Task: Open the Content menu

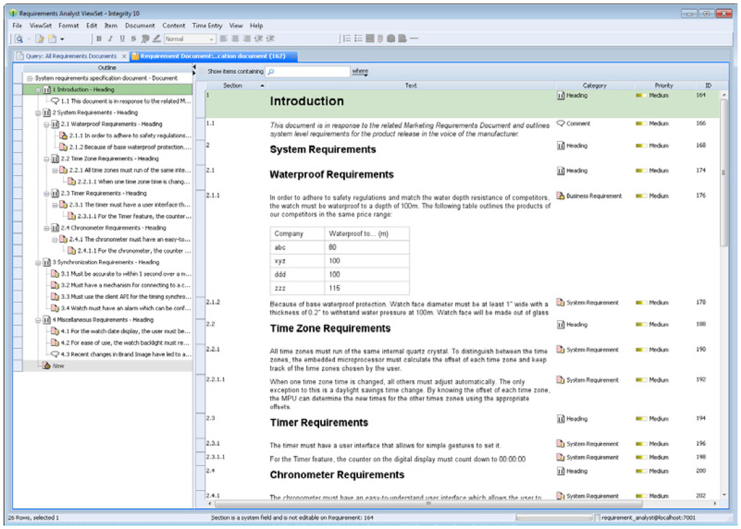Action: click(x=174, y=25)
